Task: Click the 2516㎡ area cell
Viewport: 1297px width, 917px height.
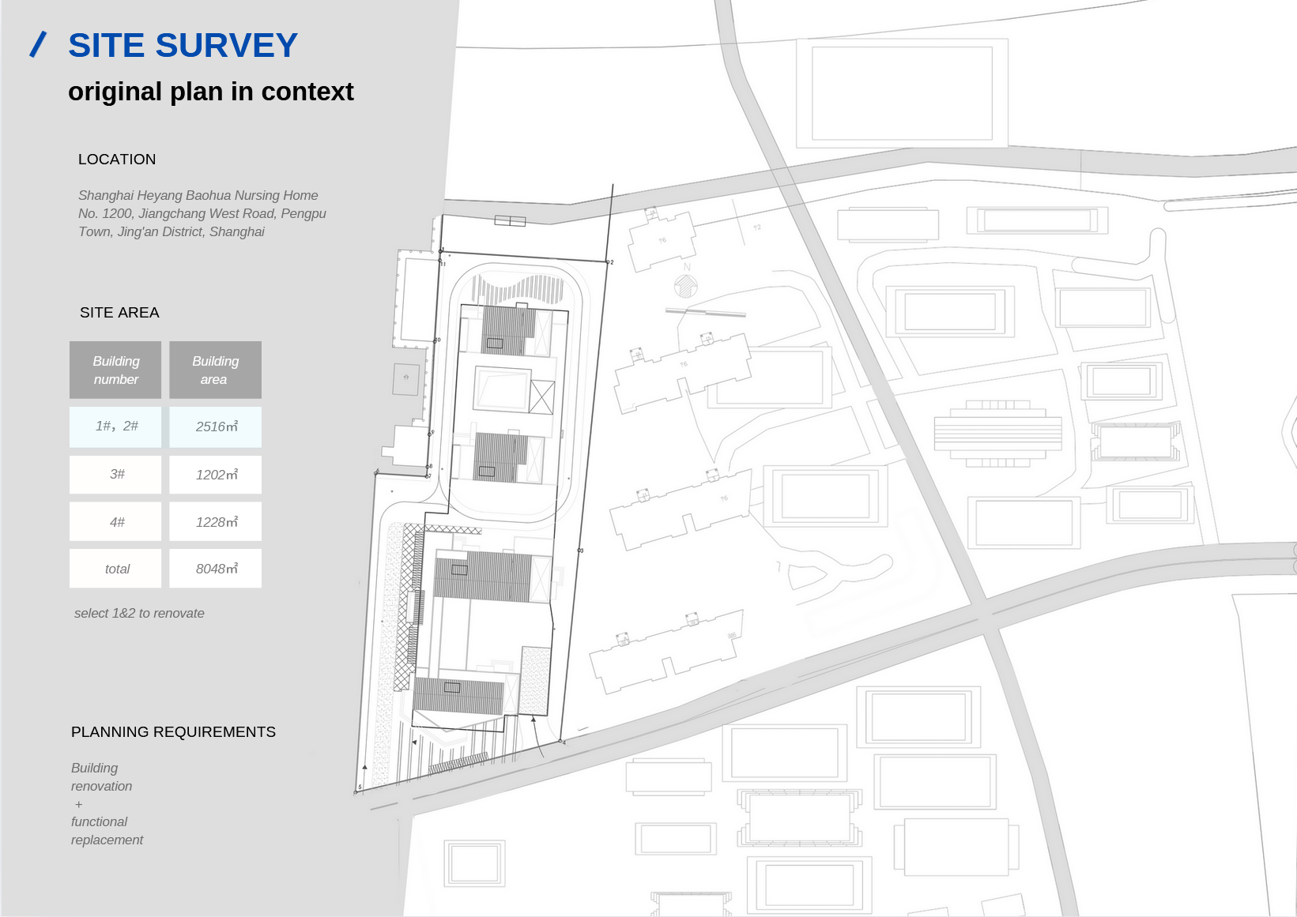Action: pos(215,427)
